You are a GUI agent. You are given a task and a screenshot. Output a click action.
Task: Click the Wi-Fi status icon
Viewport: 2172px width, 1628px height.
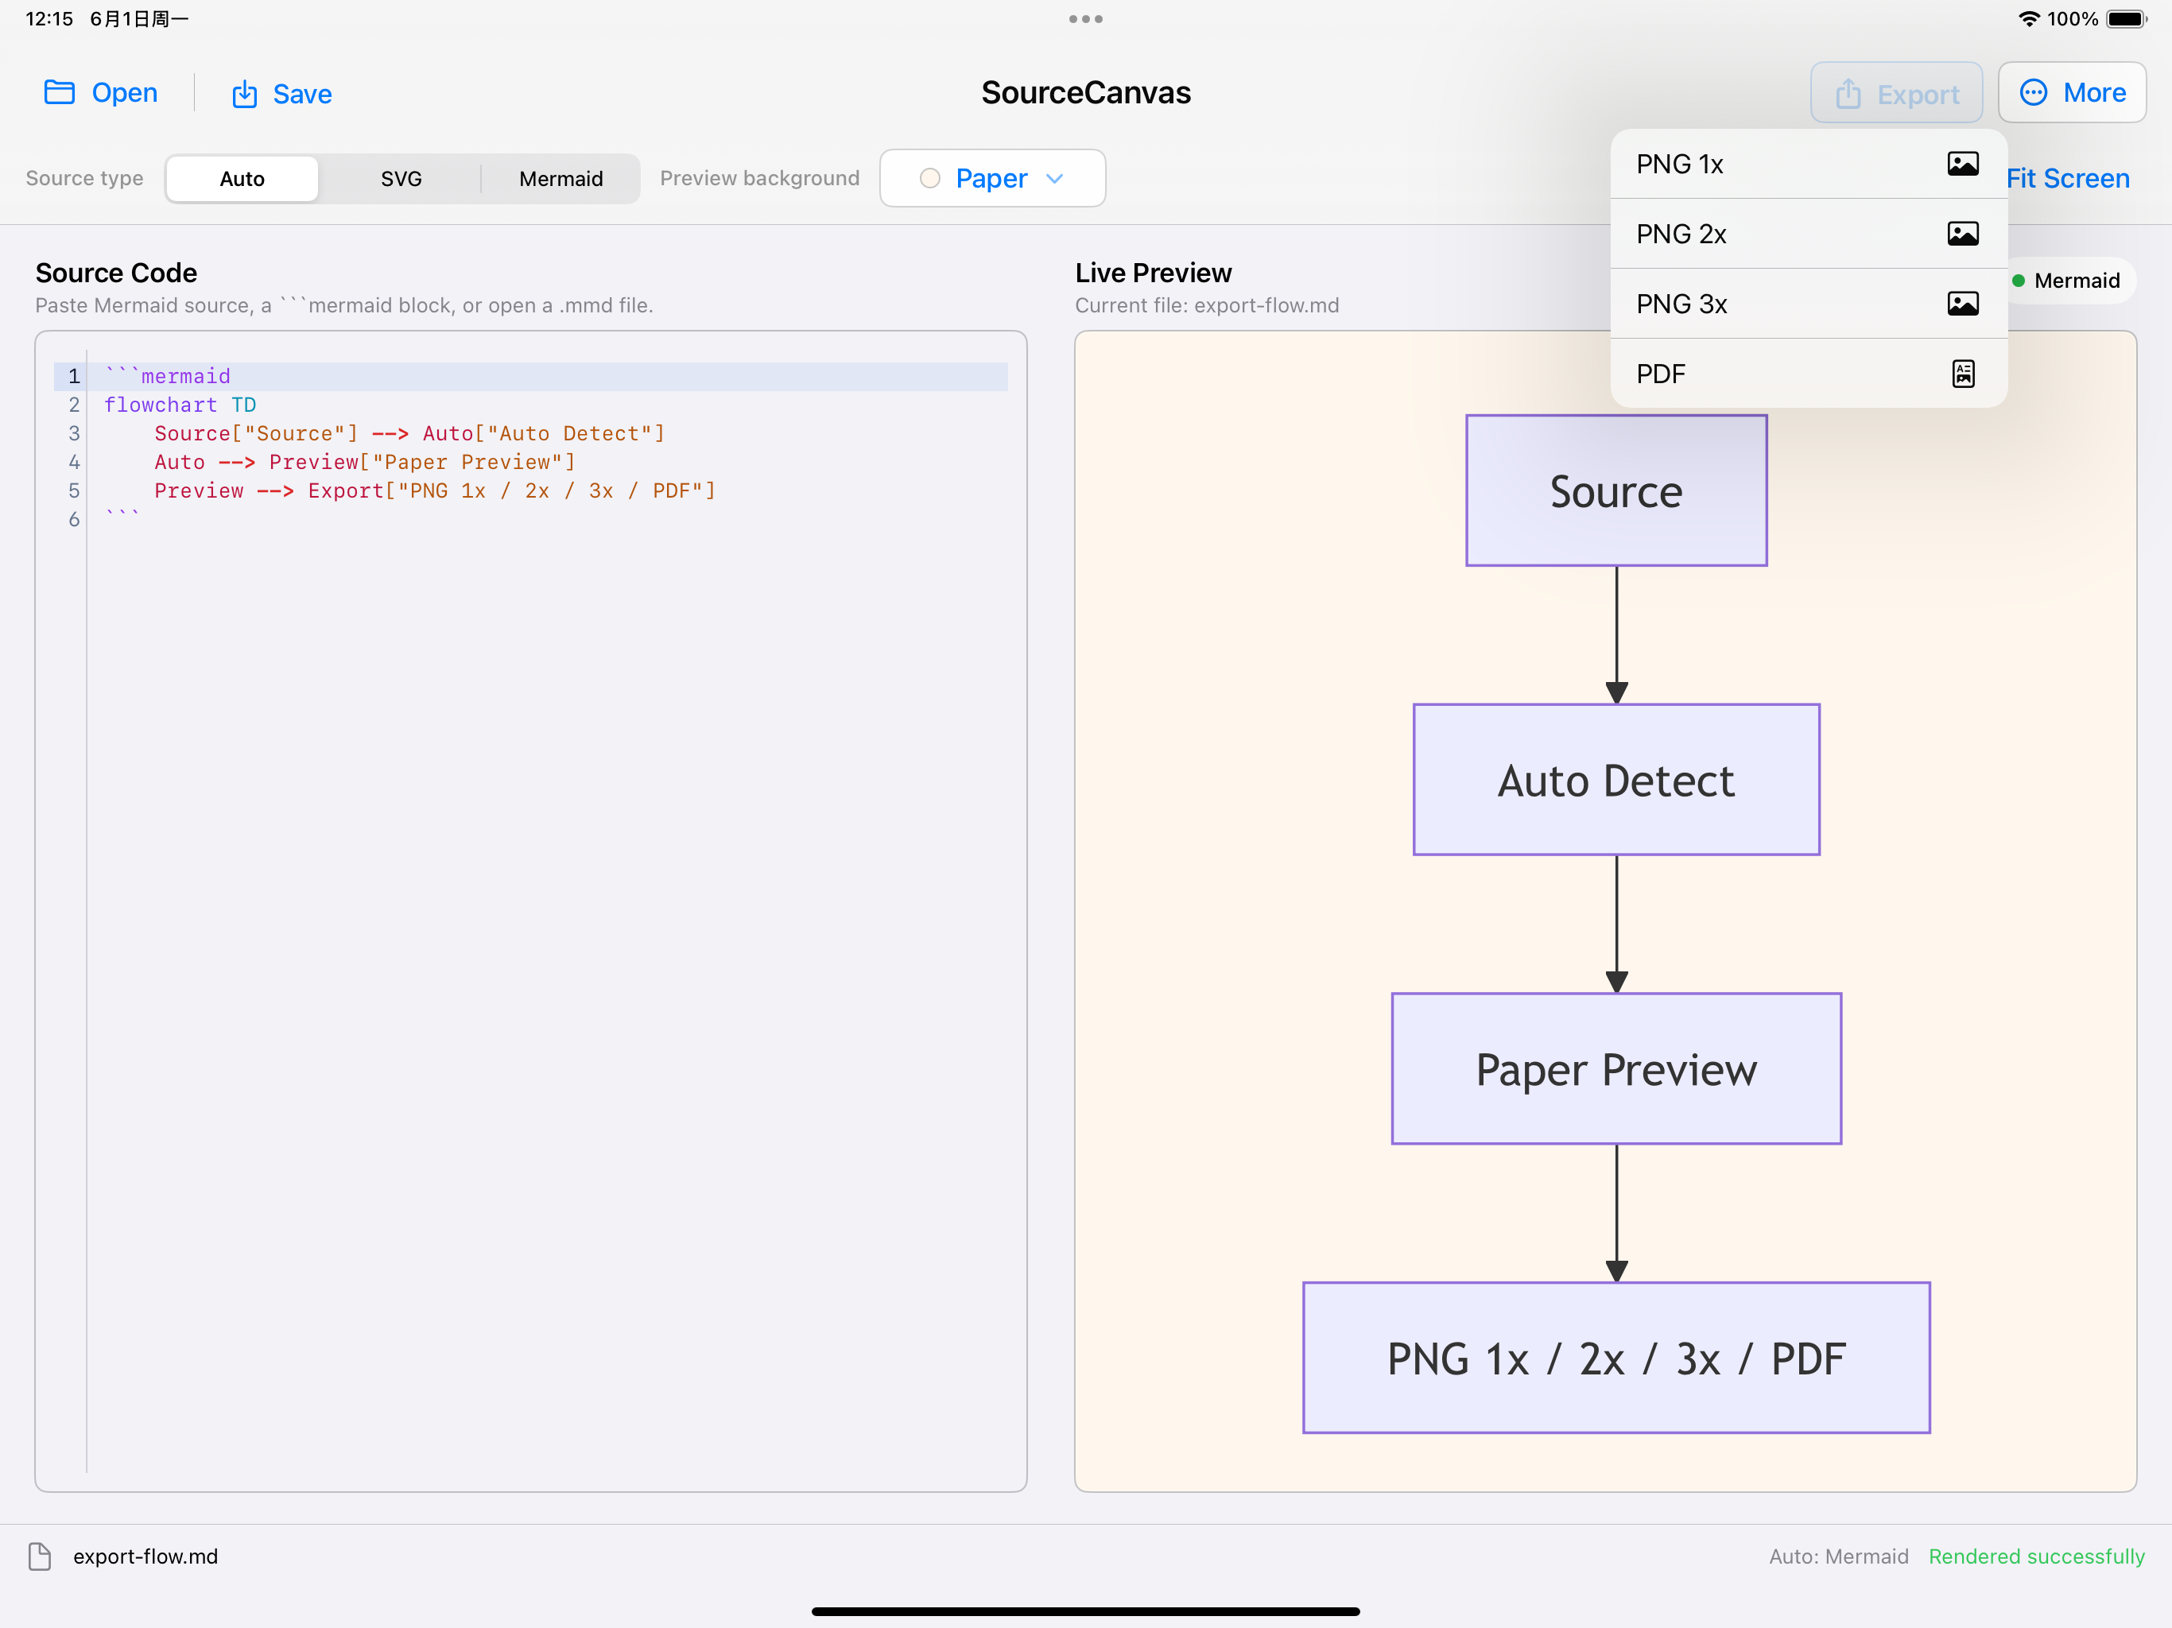[2027, 18]
